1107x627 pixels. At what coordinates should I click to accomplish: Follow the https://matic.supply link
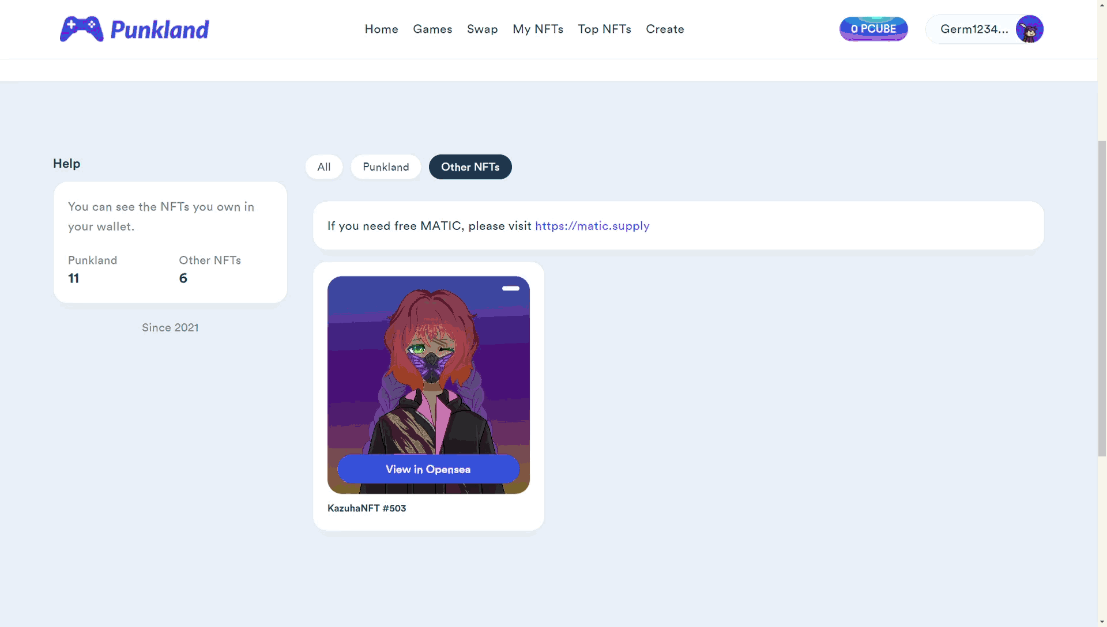click(x=592, y=226)
